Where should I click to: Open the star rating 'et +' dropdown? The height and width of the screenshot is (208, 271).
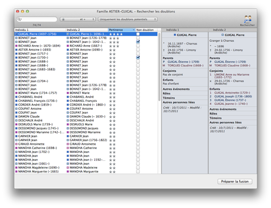click(78, 19)
